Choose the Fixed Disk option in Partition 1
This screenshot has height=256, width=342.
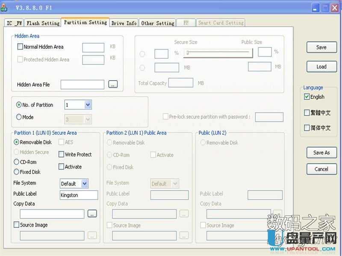pyautogui.click(x=17, y=172)
